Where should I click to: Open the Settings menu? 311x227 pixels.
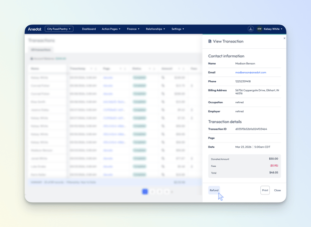pyautogui.click(x=178, y=29)
